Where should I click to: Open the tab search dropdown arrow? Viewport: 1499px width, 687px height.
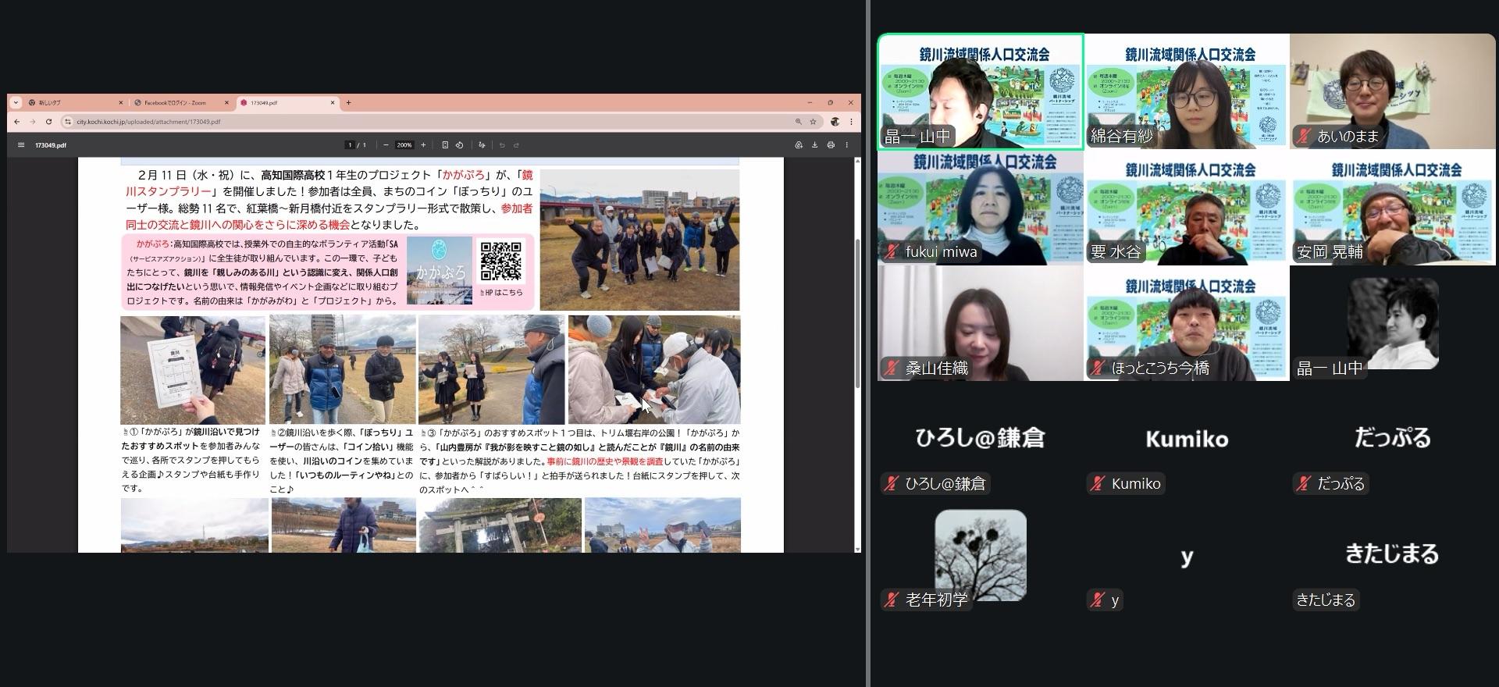pyautogui.click(x=16, y=102)
